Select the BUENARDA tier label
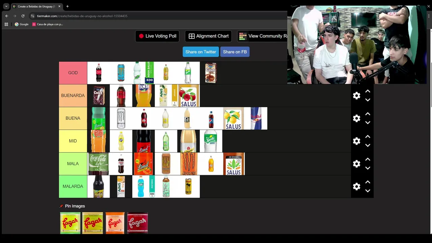This screenshot has width=432, height=243. pyautogui.click(x=73, y=96)
